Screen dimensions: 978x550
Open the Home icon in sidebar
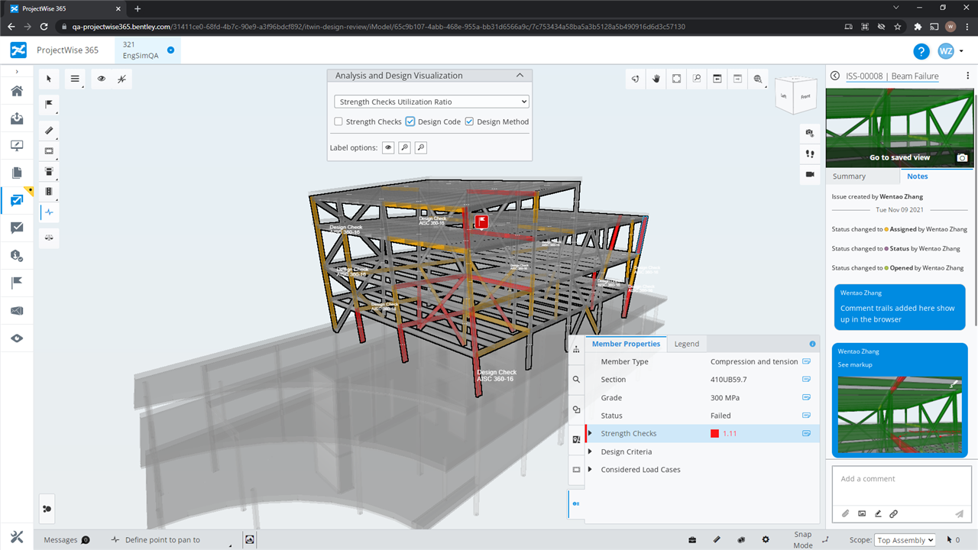click(17, 91)
